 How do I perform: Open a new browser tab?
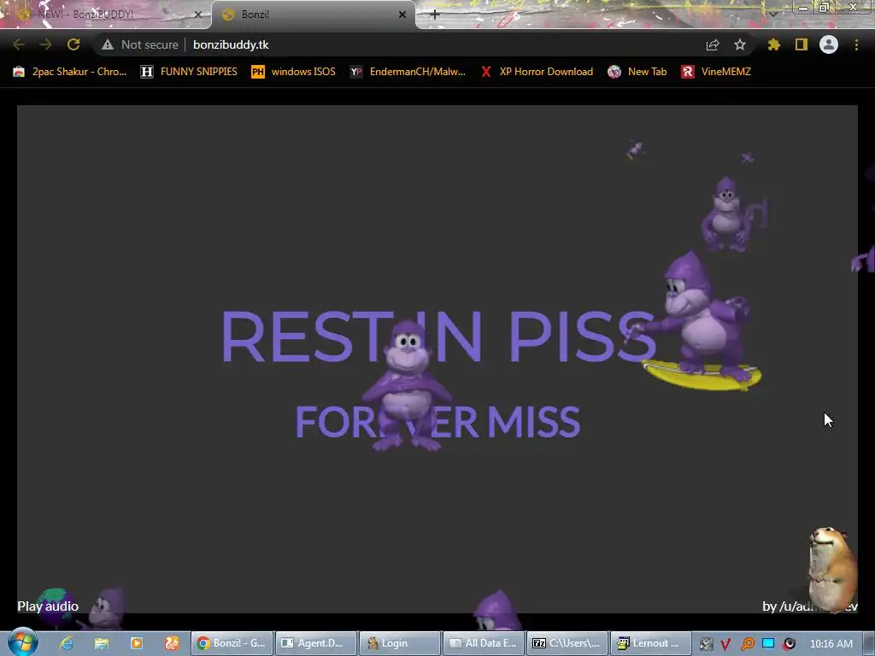click(435, 15)
